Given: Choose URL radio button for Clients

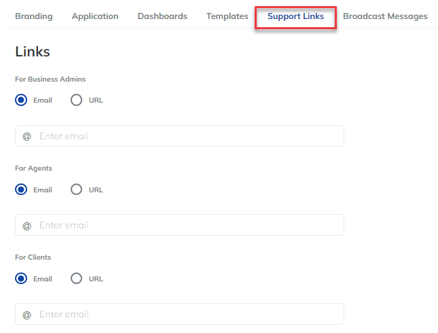Looking at the screenshot, I should click(x=76, y=279).
